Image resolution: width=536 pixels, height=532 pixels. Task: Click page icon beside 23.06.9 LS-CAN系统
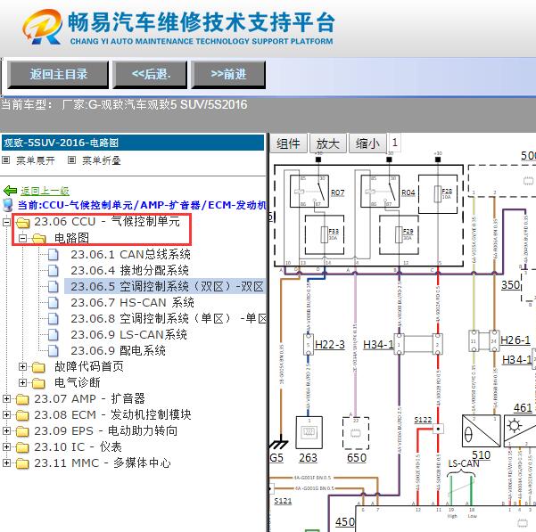click(53, 335)
